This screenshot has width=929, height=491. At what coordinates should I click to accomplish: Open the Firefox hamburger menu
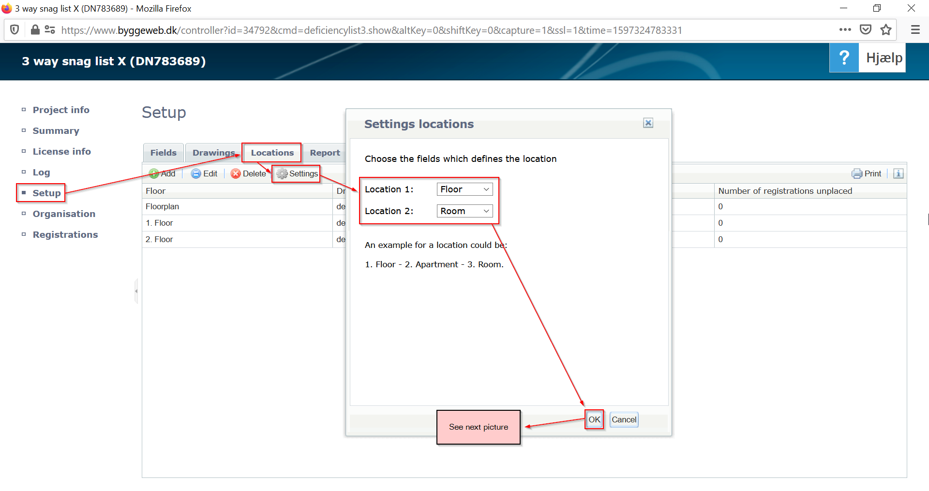click(915, 30)
